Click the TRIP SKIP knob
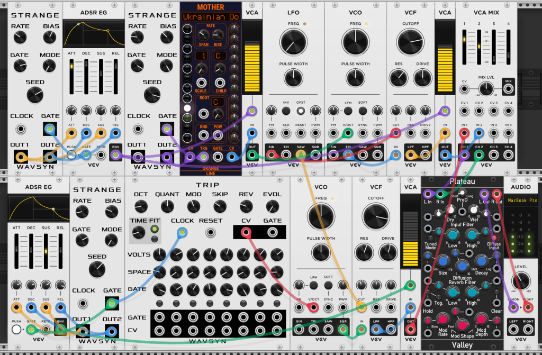The image size is (542, 355). point(220,206)
